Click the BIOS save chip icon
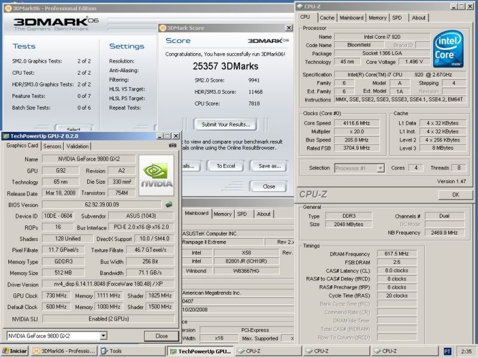 [169, 205]
